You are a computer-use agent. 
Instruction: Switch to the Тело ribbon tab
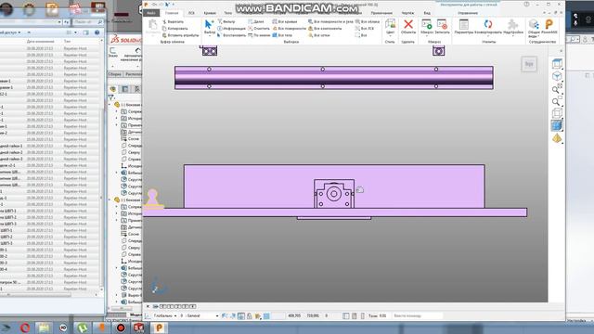[228, 13]
